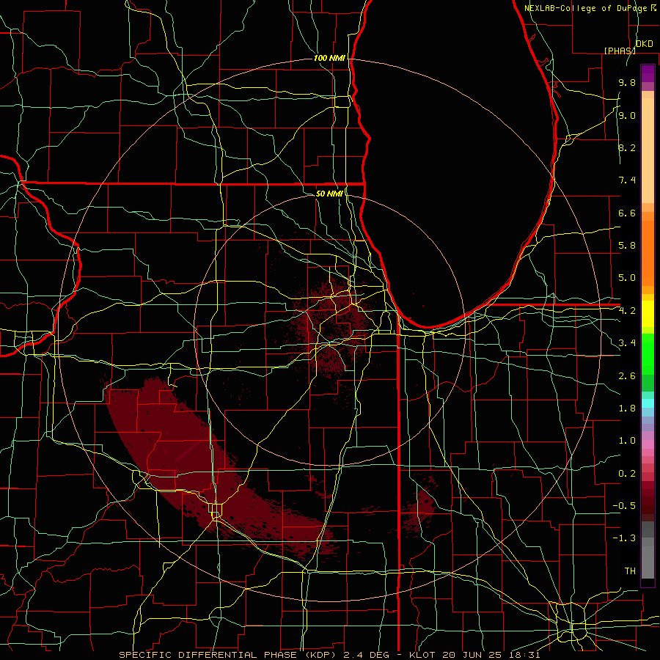Click the 4.2 legend value
The height and width of the screenshot is (660, 660).
click(x=627, y=311)
